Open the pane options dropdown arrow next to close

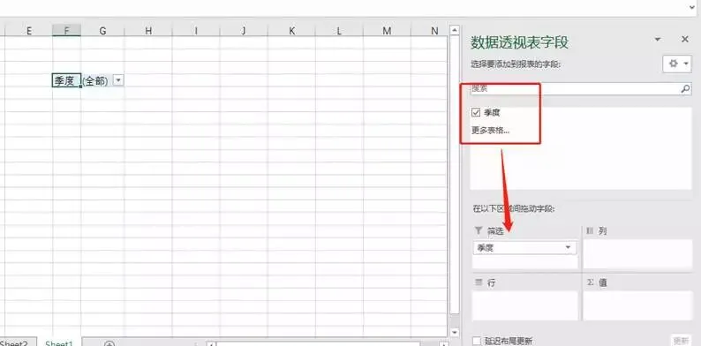[x=658, y=40]
